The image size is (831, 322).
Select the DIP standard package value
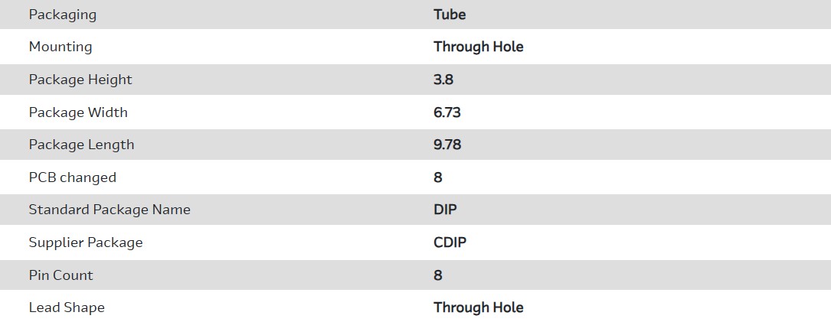pyautogui.click(x=445, y=210)
